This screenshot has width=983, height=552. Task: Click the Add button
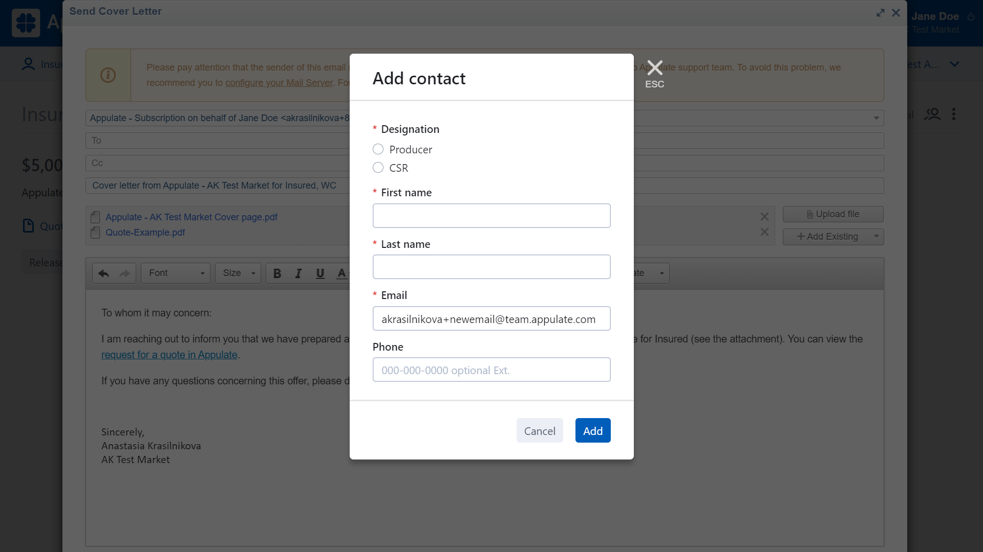click(593, 431)
